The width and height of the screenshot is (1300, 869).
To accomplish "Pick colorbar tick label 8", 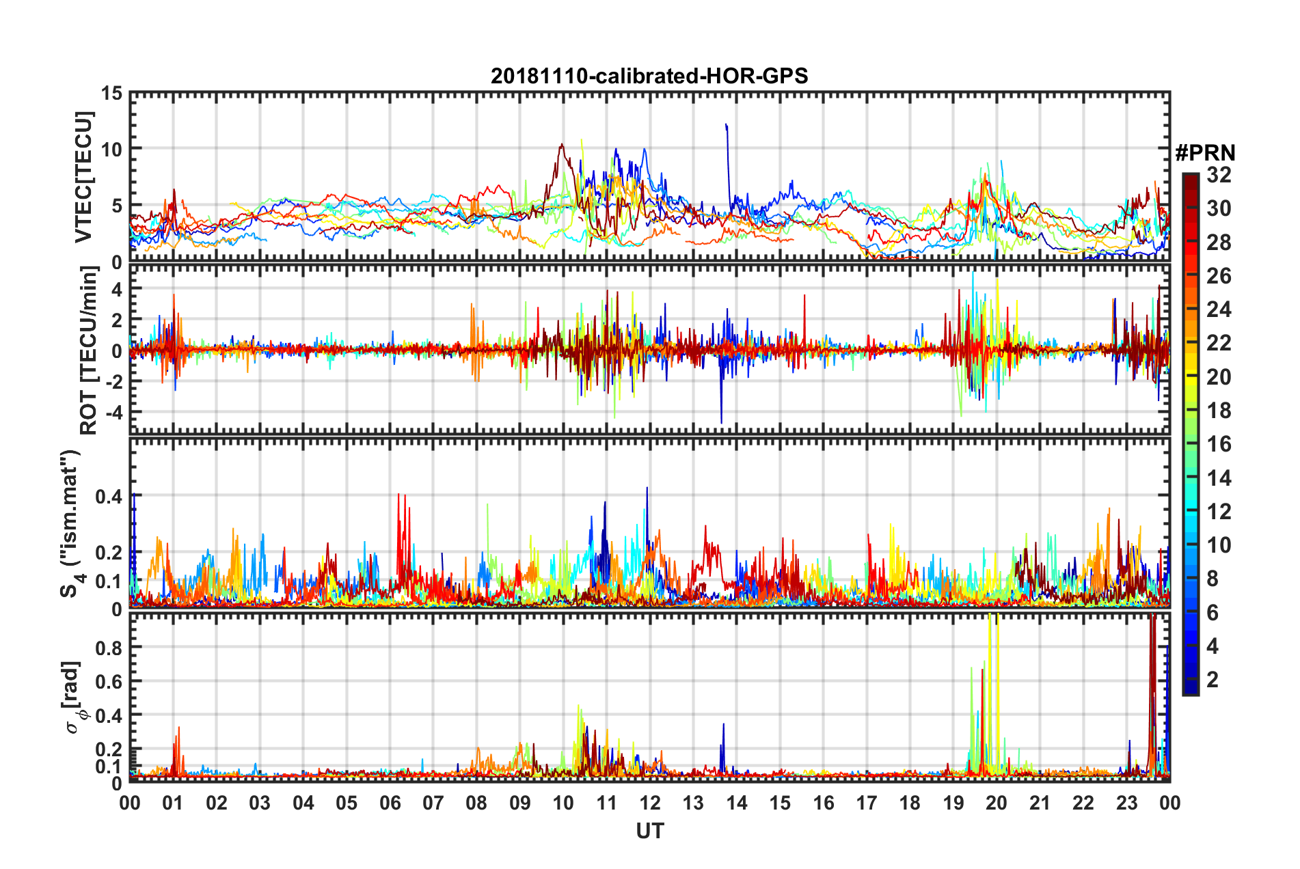I will (1213, 579).
